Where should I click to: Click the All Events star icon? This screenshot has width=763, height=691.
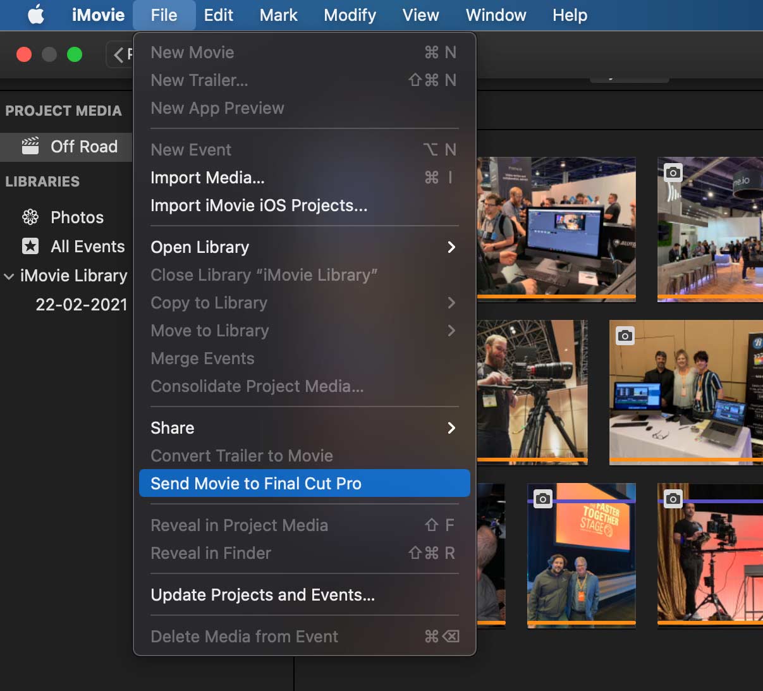click(x=30, y=246)
